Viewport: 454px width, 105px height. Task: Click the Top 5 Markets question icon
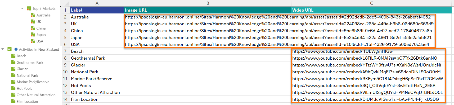click(29, 8)
